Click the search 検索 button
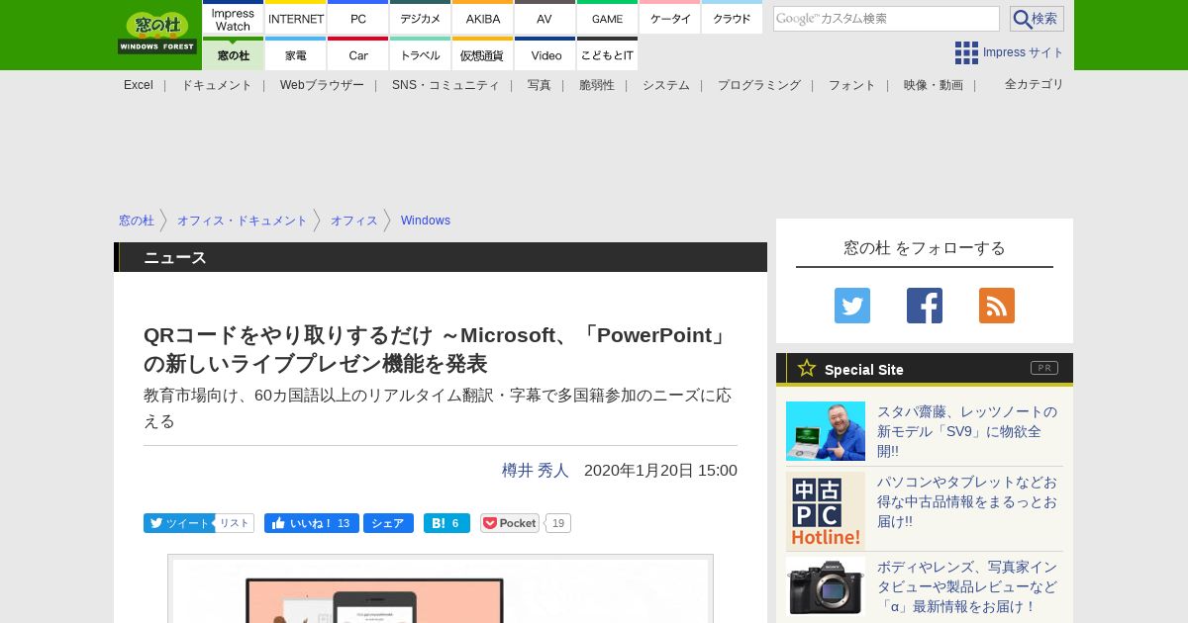Screen dimensions: 1188x623 (x=1037, y=19)
